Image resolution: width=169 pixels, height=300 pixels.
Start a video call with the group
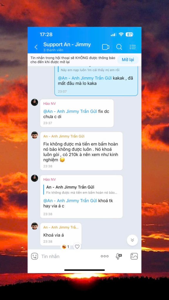coord(106,47)
